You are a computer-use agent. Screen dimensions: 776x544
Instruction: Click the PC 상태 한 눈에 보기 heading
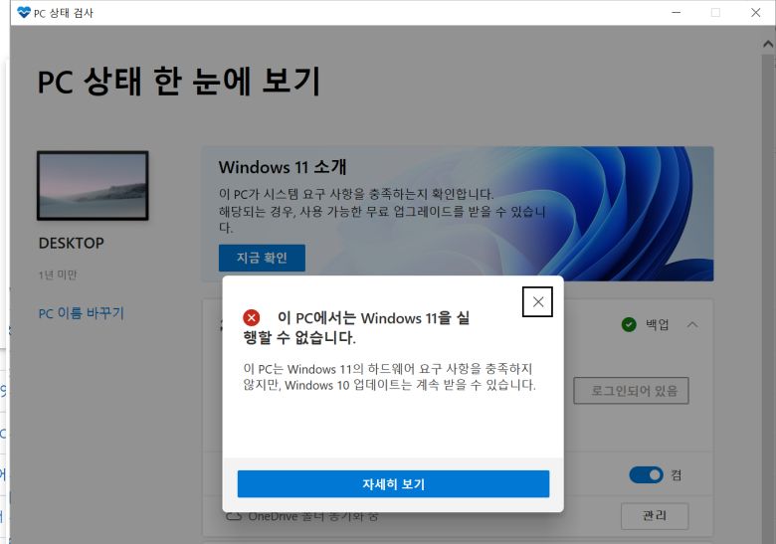pyautogui.click(x=179, y=82)
